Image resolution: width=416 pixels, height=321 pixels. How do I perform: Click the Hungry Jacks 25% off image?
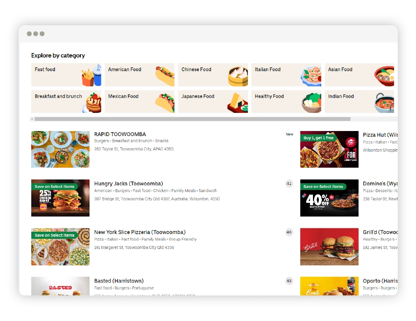(60, 198)
